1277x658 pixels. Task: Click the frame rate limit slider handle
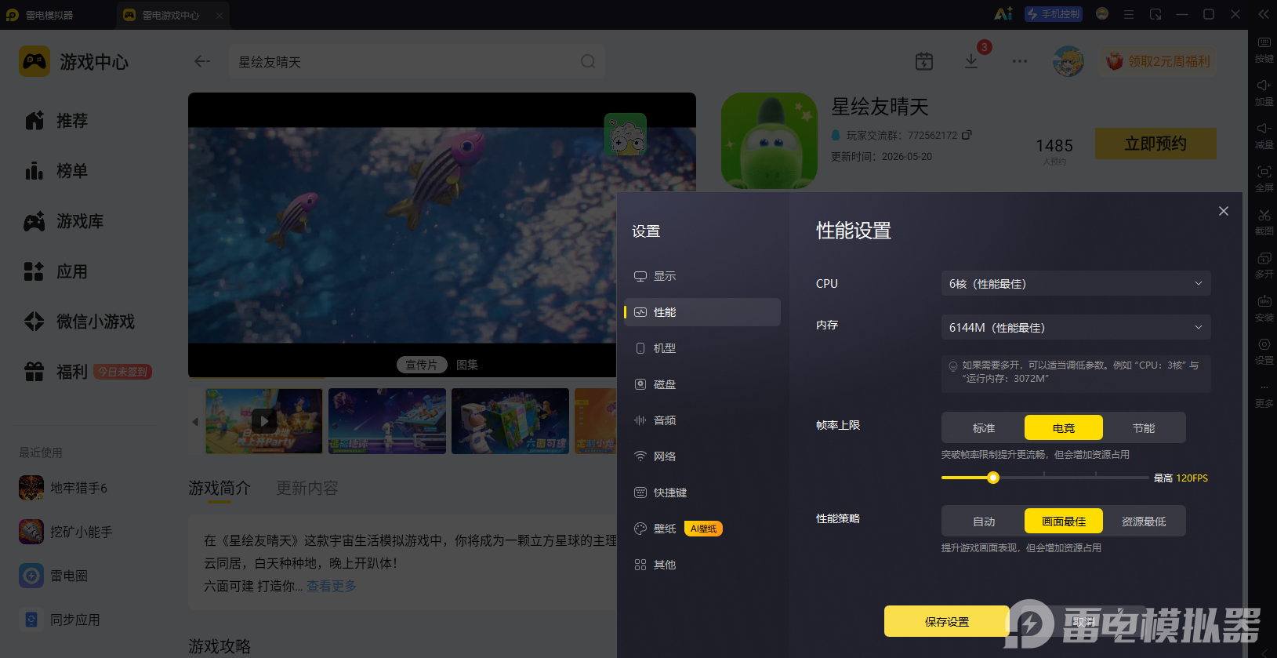pos(993,478)
